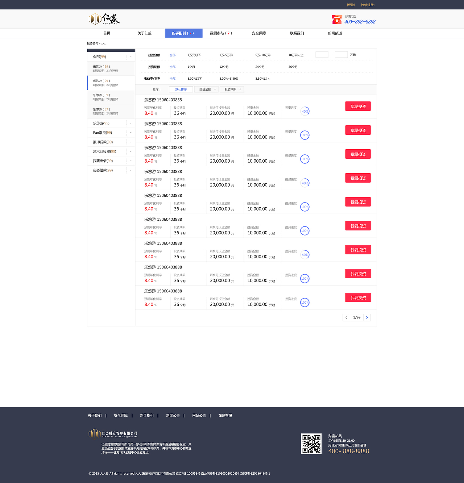Expand the 我要出借(99) sidebar category
The width and height of the screenshot is (464, 483).
131,161
